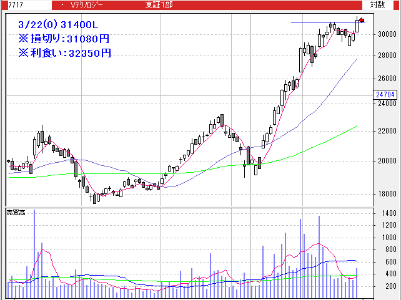Click the 利食い:32350円 take-profit annotation
This screenshot has height=300, width=401.
(64, 53)
